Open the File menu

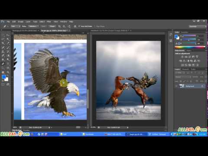[8, 22]
